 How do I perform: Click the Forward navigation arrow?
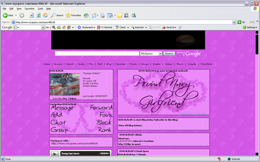(x=22, y=15)
